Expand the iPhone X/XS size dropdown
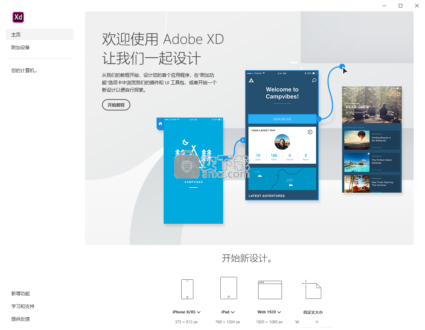This screenshot has height=330, width=425. tap(199, 312)
